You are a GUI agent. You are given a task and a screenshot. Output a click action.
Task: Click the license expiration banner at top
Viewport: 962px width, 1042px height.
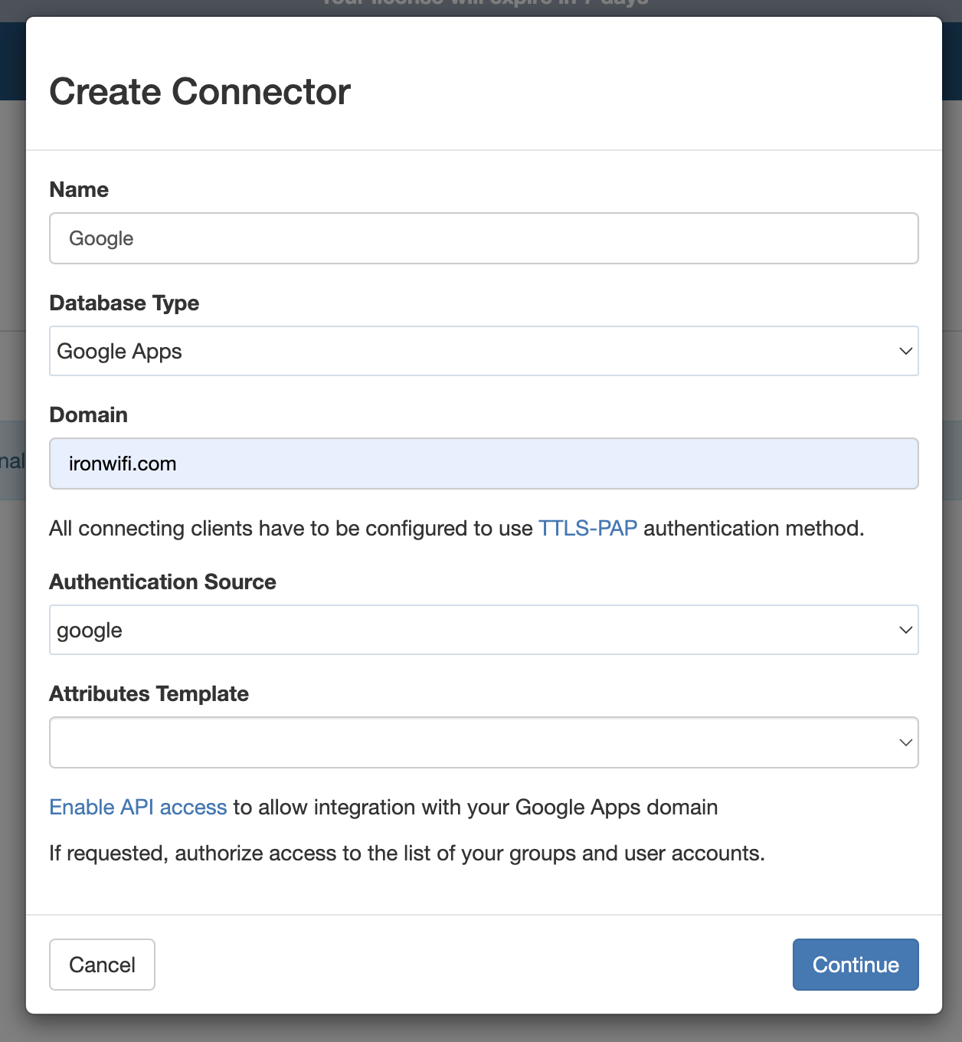click(481, 4)
